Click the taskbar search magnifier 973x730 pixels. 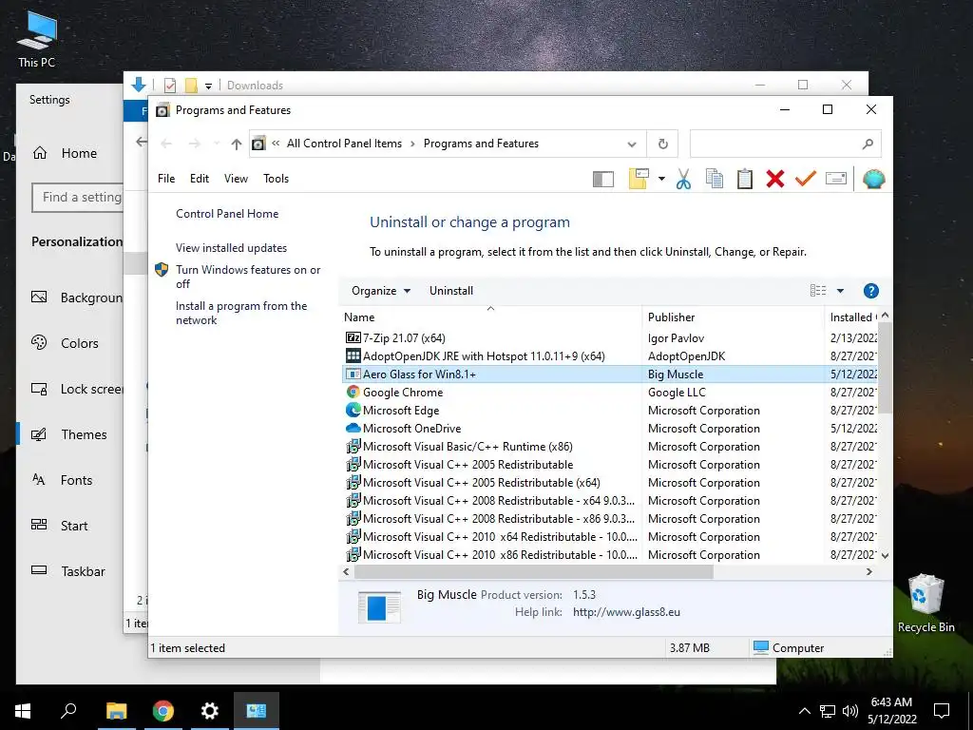(68, 711)
